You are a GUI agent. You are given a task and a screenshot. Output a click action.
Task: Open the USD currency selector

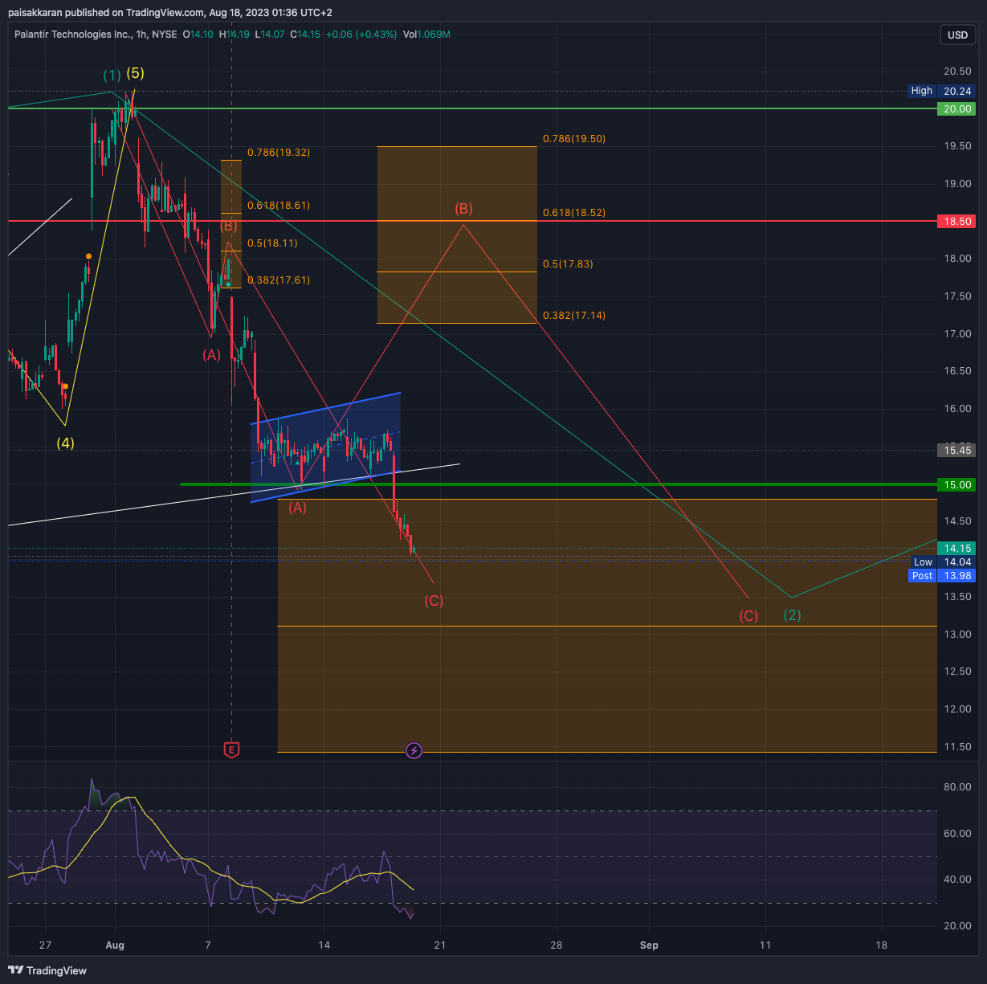957,35
